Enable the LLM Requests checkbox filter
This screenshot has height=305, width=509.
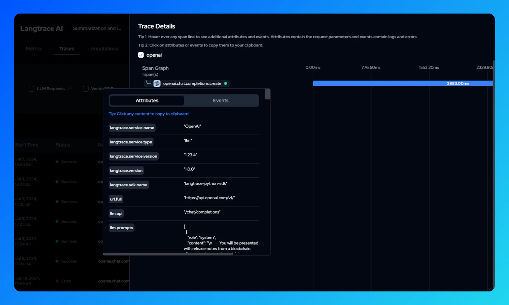[x=32, y=88]
